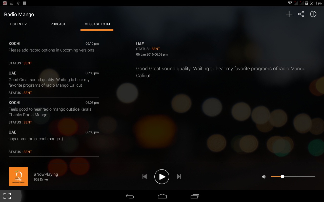Open the info icon in the top bar
324x202 pixels.
point(313,14)
